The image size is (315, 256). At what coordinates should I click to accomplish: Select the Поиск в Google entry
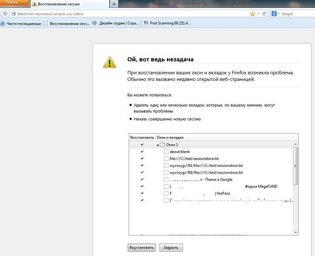(x=201, y=179)
